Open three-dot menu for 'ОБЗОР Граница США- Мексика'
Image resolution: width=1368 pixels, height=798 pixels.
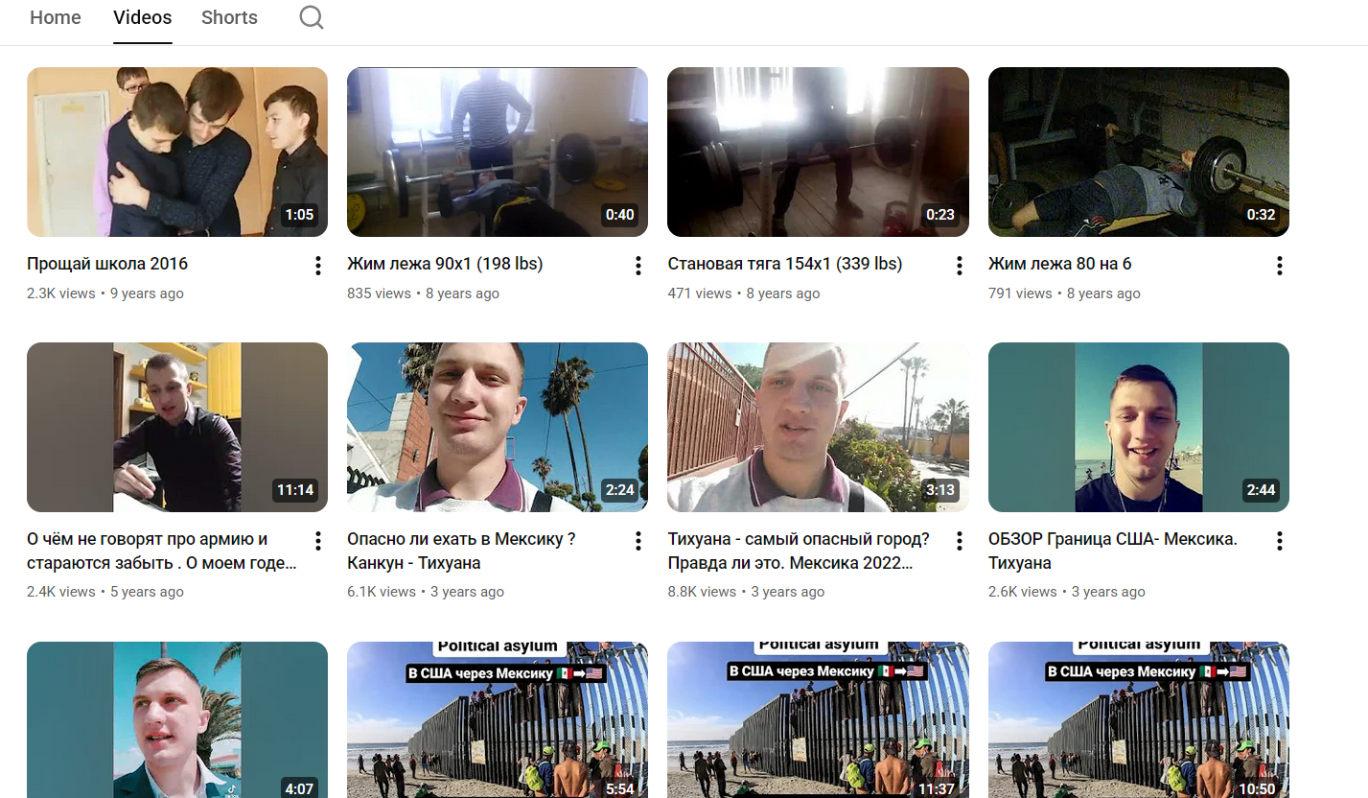coord(1279,541)
